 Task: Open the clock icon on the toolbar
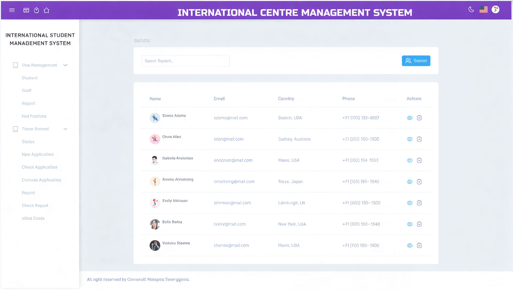point(36,10)
